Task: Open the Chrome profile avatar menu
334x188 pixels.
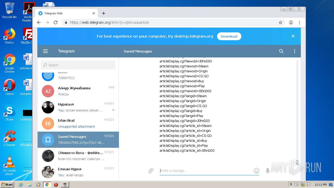Action: (291, 22)
